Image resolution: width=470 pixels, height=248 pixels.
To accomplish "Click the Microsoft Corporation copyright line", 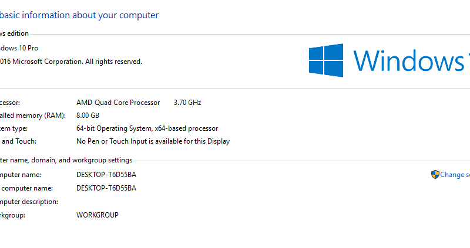I will pos(71,62).
